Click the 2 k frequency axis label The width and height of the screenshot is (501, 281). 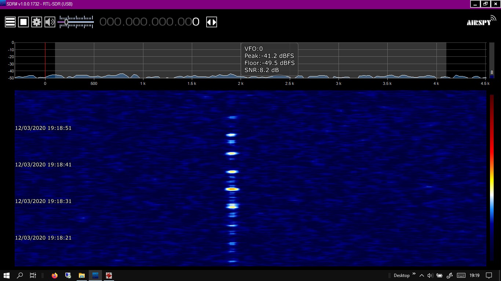(x=241, y=84)
